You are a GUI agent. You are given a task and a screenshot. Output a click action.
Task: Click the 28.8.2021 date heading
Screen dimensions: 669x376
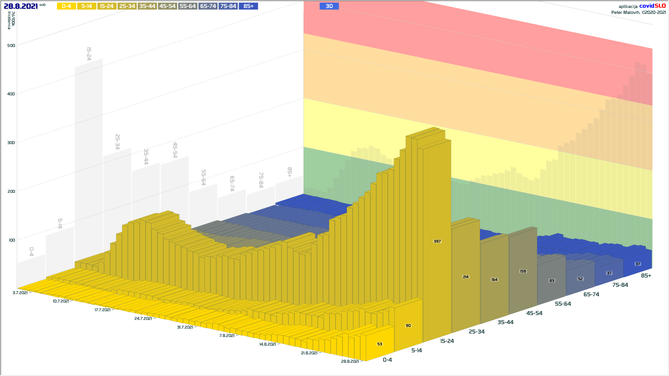(x=21, y=6)
